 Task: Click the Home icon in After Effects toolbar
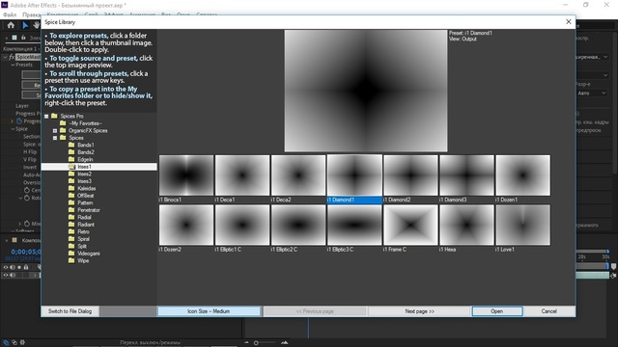[x=11, y=25]
